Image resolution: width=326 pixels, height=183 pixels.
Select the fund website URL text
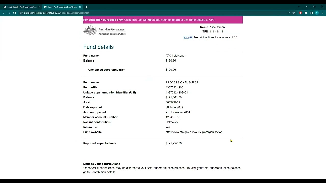tap(194, 132)
